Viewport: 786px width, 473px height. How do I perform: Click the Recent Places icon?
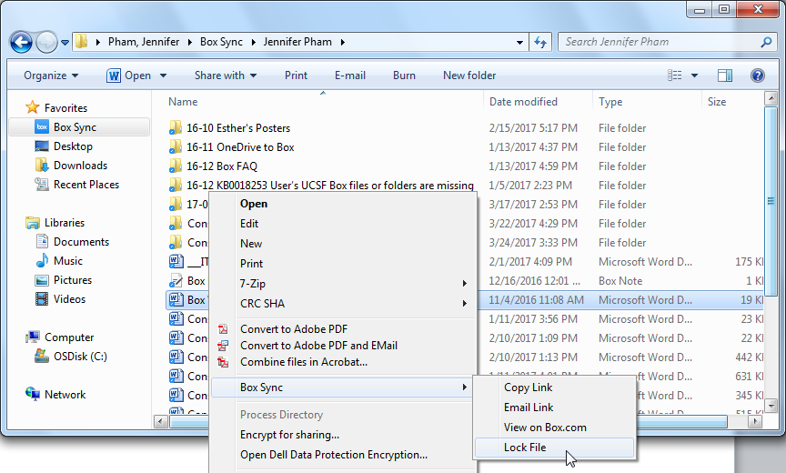pyautogui.click(x=42, y=185)
